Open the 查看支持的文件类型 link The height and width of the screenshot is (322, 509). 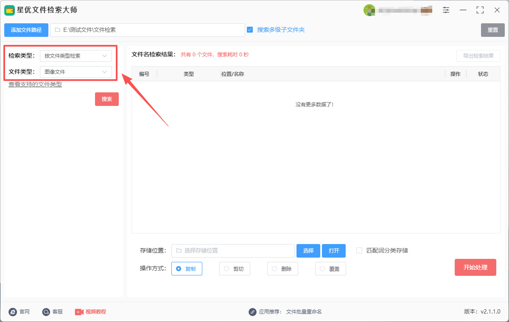35,84
